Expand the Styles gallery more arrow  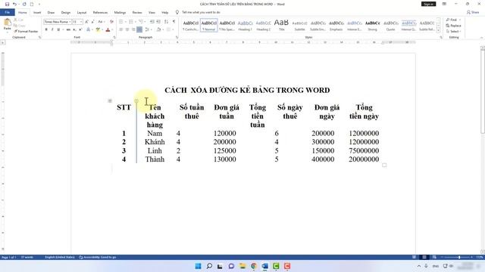click(438, 30)
